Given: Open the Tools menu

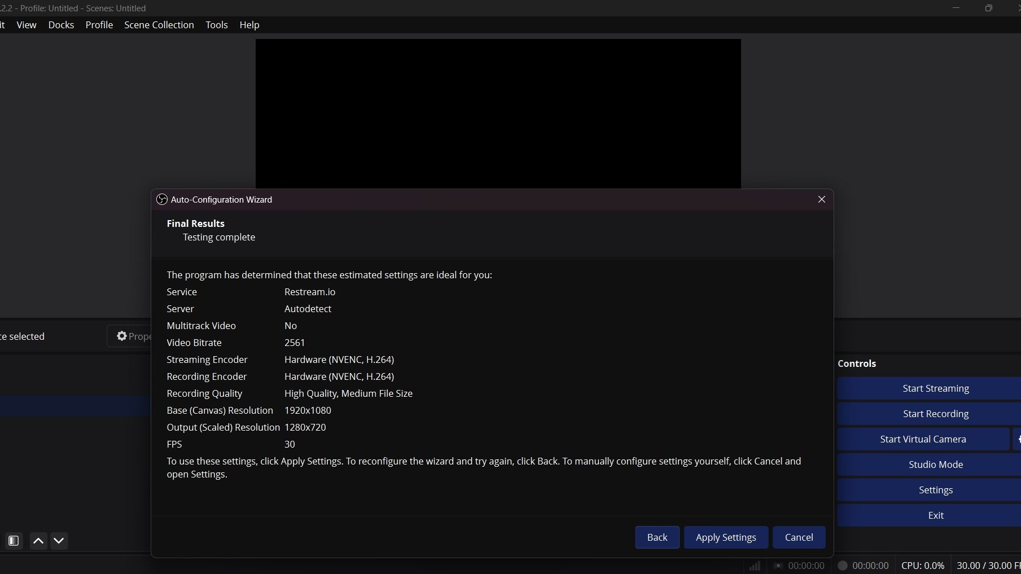Looking at the screenshot, I should [217, 25].
